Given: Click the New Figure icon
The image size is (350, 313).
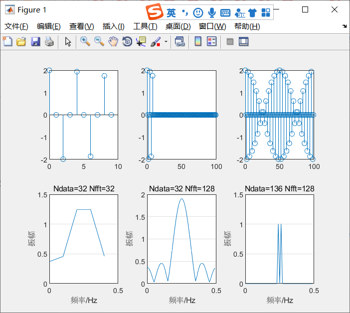Looking at the screenshot, I should pos(7,41).
